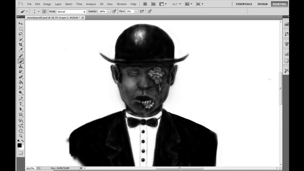Select the Shape tool
The image size is (304, 171).
click(x=21, y=114)
